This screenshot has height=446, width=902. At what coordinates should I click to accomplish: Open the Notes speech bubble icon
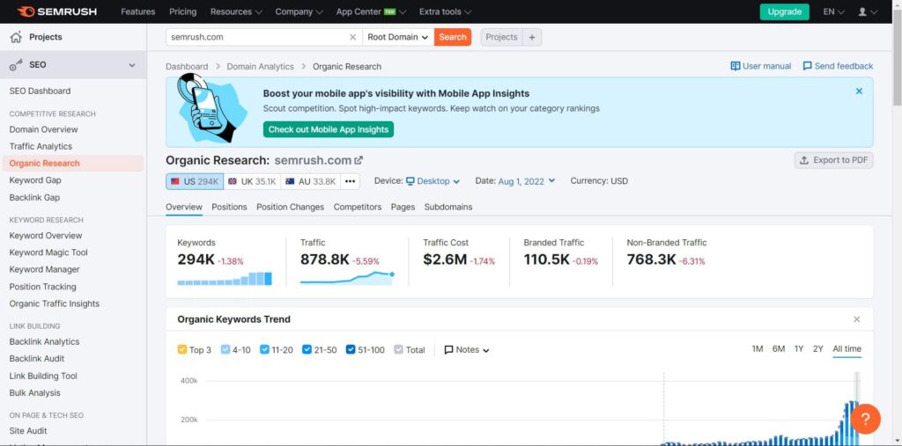click(448, 349)
